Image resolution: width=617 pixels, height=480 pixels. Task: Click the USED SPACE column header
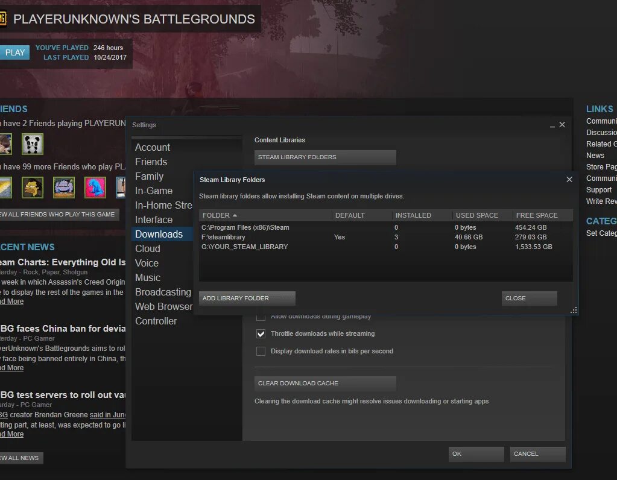[x=482, y=215]
